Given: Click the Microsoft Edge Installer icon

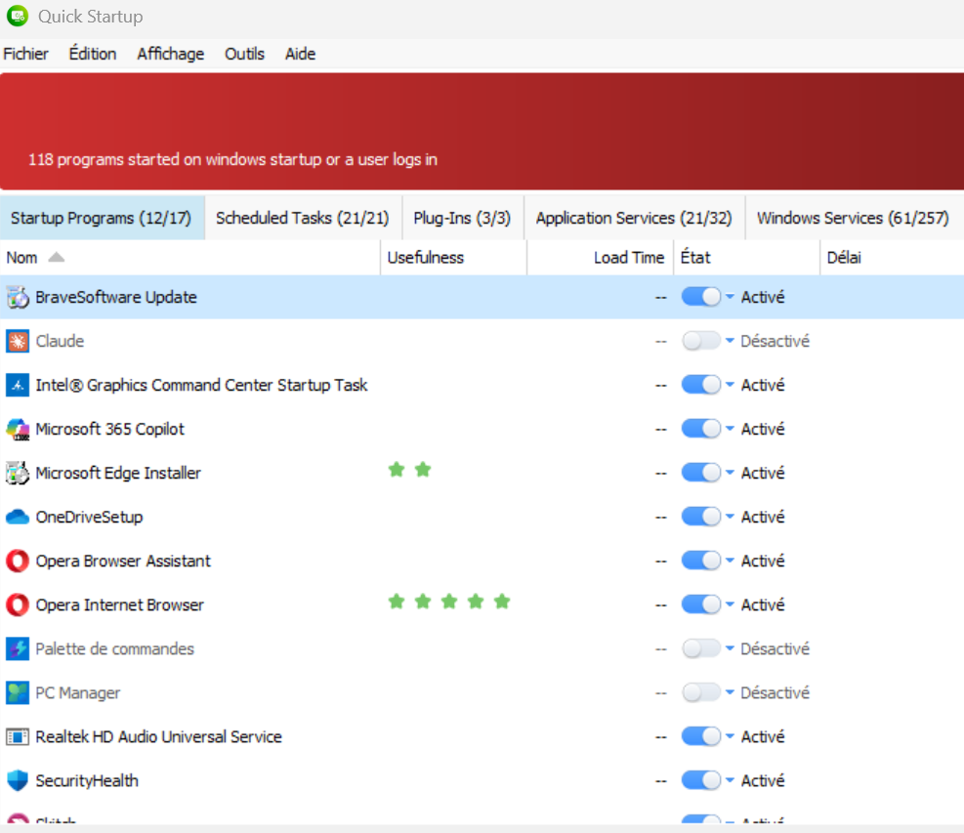Looking at the screenshot, I should pyautogui.click(x=18, y=474).
